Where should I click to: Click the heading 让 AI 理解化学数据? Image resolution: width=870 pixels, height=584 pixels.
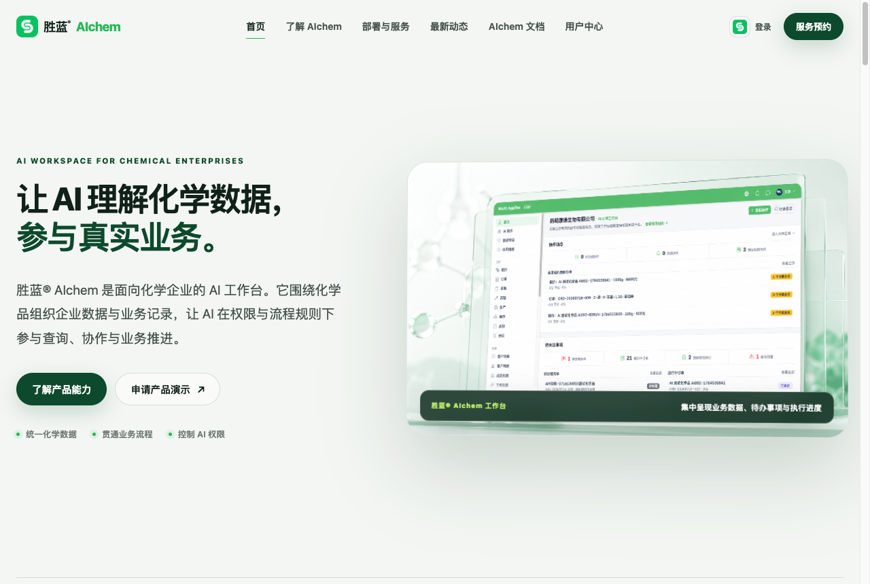[150, 200]
